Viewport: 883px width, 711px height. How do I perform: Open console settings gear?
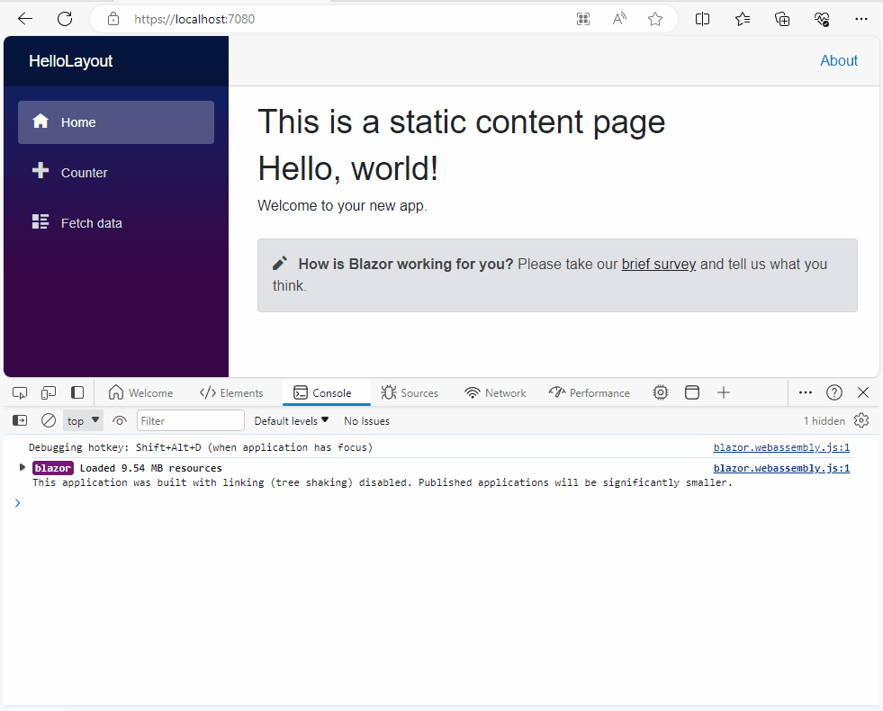[861, 420]
